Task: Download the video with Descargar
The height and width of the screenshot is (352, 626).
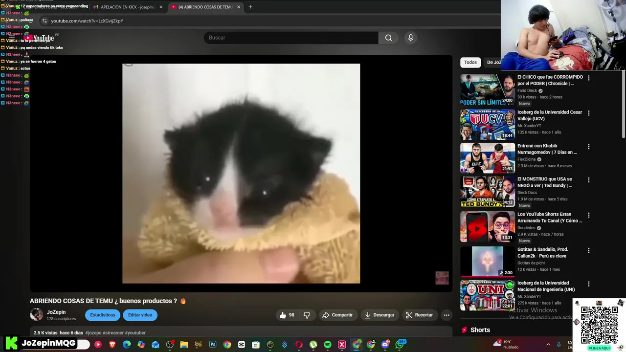Action: point(380,315)
